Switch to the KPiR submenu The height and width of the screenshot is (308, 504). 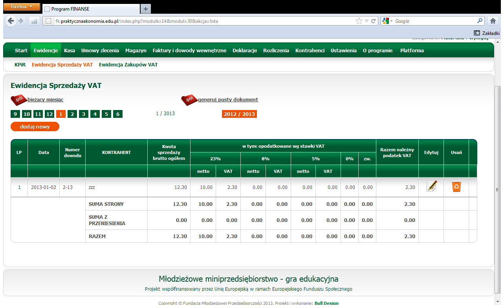coord(20,64)
